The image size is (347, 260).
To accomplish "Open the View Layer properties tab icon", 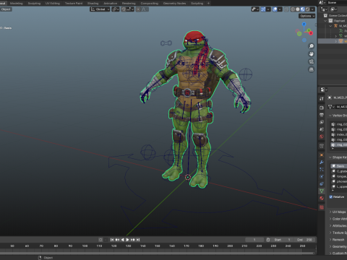I will tap(322, 122).
